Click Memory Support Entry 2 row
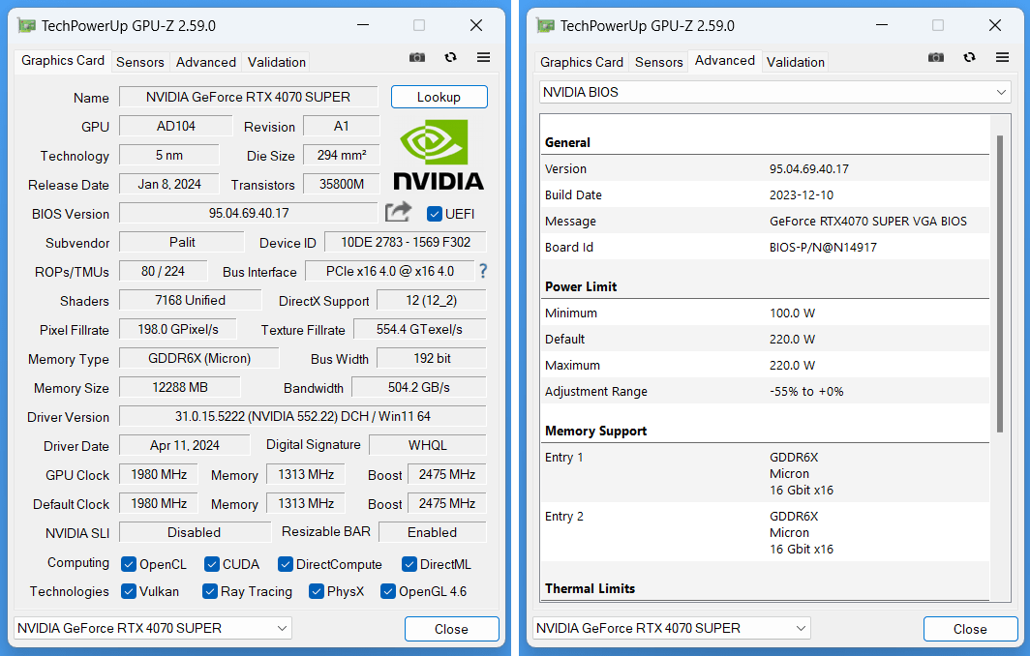Viewport: 1030px width, 656px height. (766, 532)
